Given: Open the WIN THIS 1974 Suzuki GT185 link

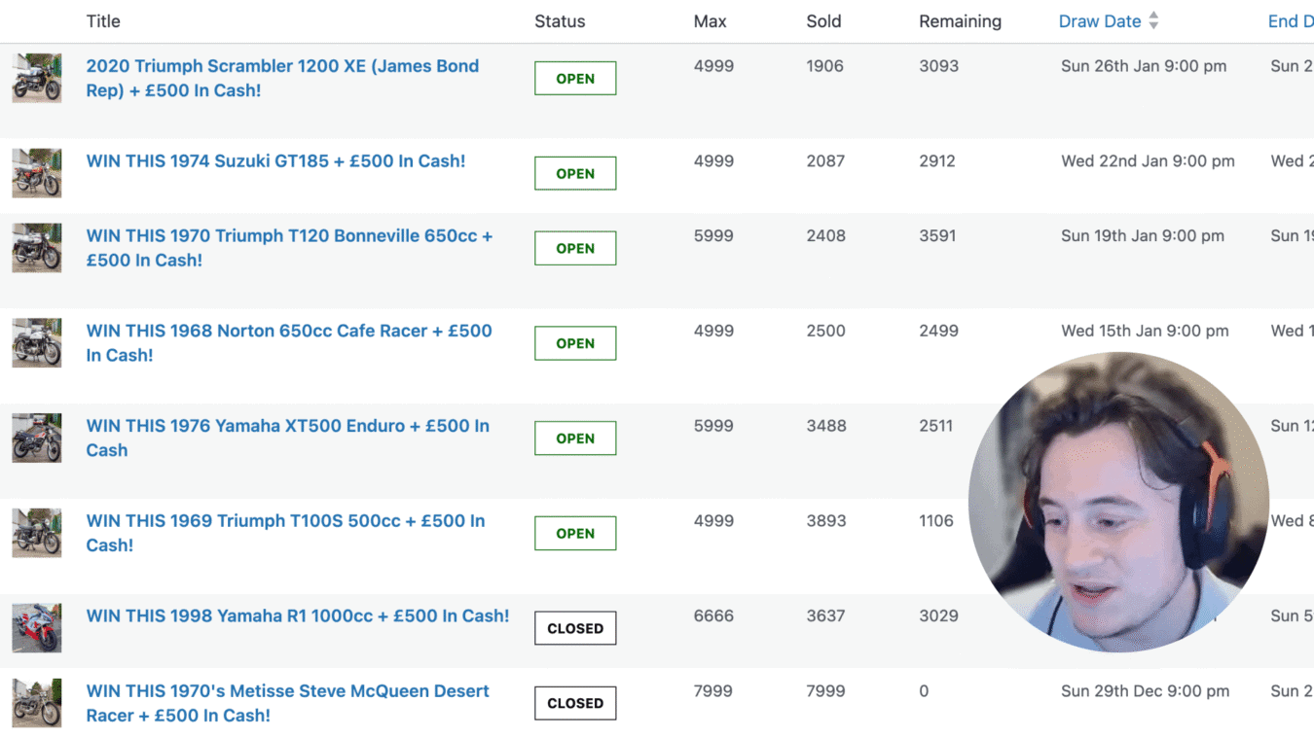Looking at the screenshot, I should tap(275, 161).
